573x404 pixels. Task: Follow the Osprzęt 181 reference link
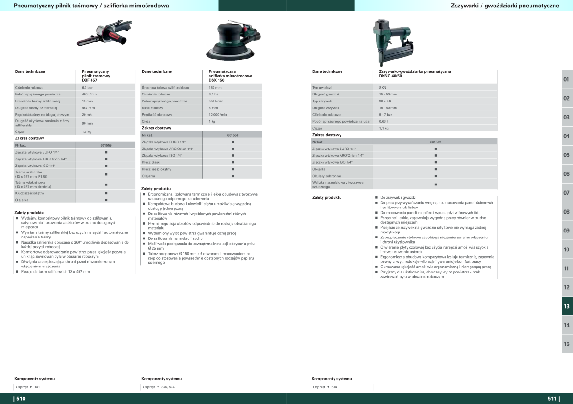28,387
